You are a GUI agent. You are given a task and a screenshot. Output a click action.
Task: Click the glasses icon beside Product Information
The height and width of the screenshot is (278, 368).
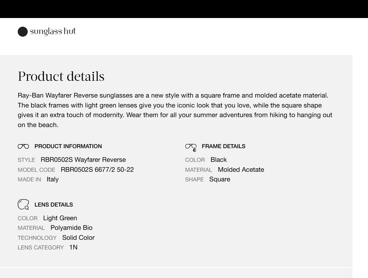pyautogui.click(x=23, y=146)
